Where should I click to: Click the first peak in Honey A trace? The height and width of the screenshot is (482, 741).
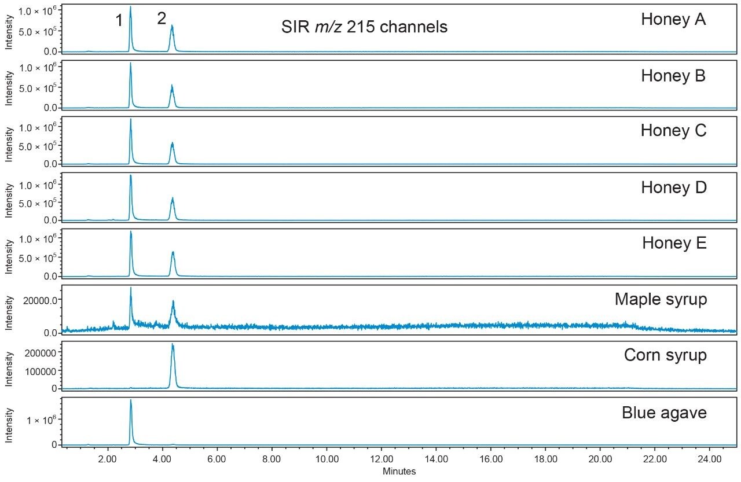click(131, 29)
